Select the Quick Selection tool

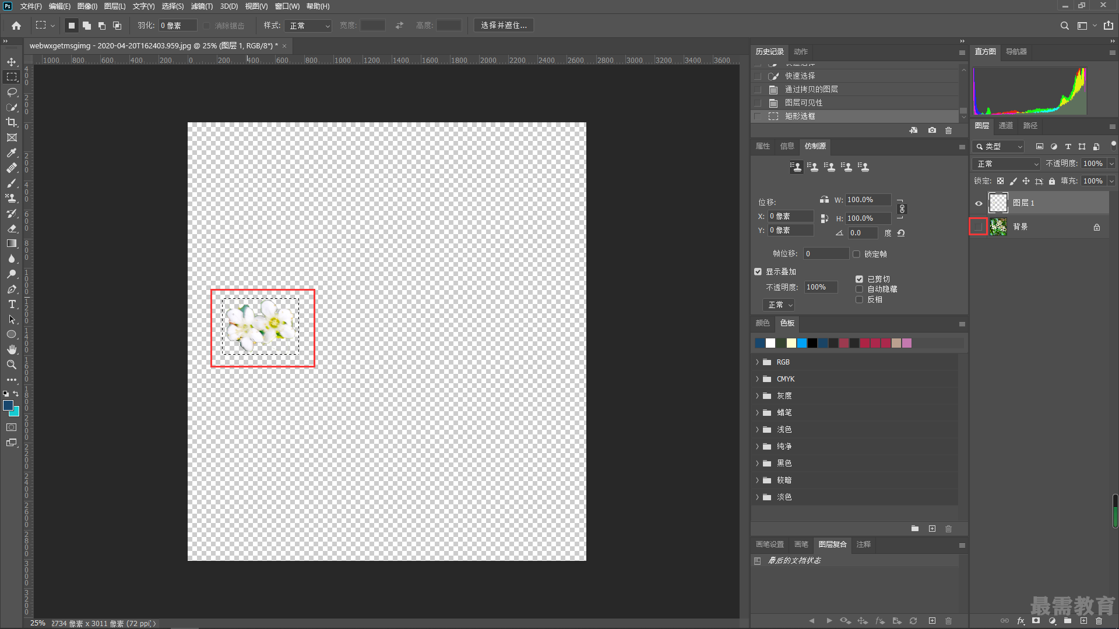(x=12, y=107)
